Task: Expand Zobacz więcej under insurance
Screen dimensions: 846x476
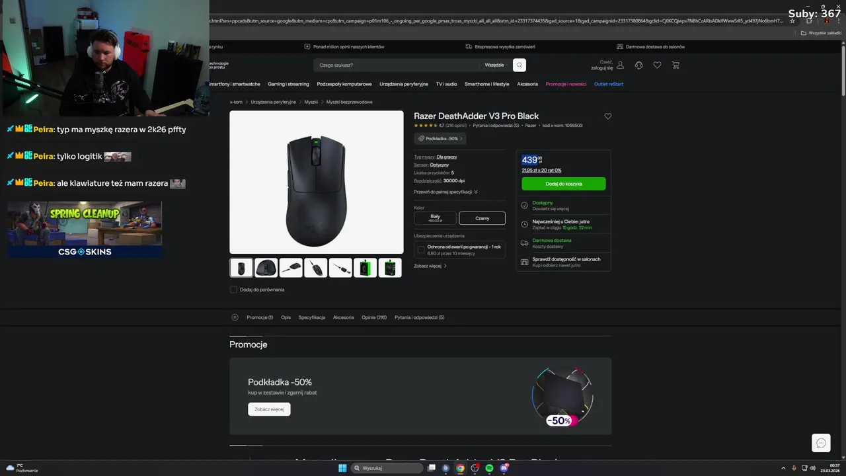Action: pyautogui.click(x=430, y=266)
